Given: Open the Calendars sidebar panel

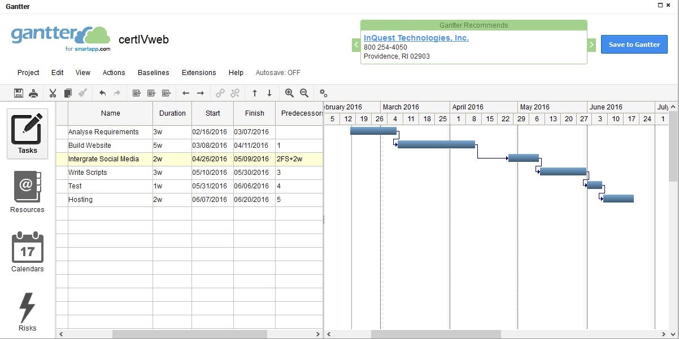Looking at the screenshot, I should pyautogui.click(x=27, y=252).
